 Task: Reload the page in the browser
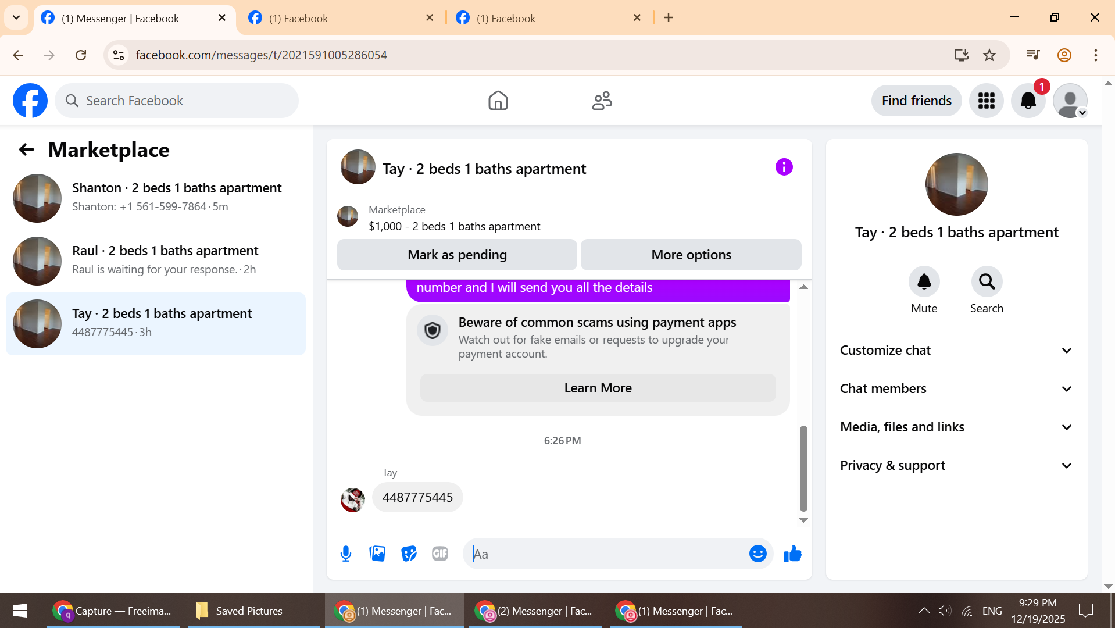tap(81, 55)
